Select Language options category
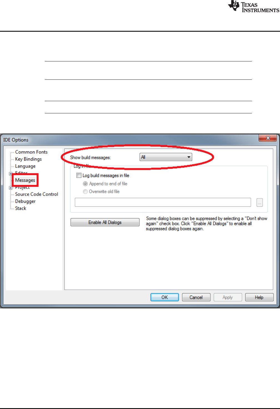The height and width of the screenshot is (409, 280). tap(25, 166)
